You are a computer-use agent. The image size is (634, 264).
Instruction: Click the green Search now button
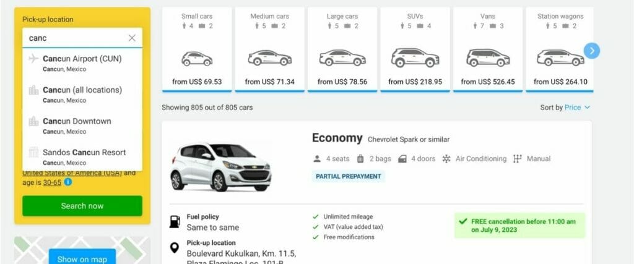click(x=82, y=206)
